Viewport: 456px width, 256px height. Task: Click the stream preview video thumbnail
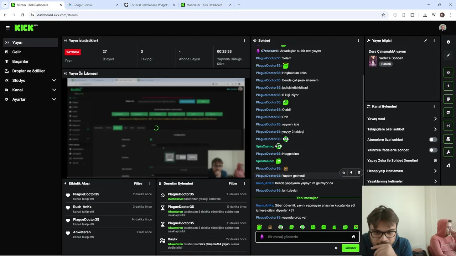(x=156, y=128)
